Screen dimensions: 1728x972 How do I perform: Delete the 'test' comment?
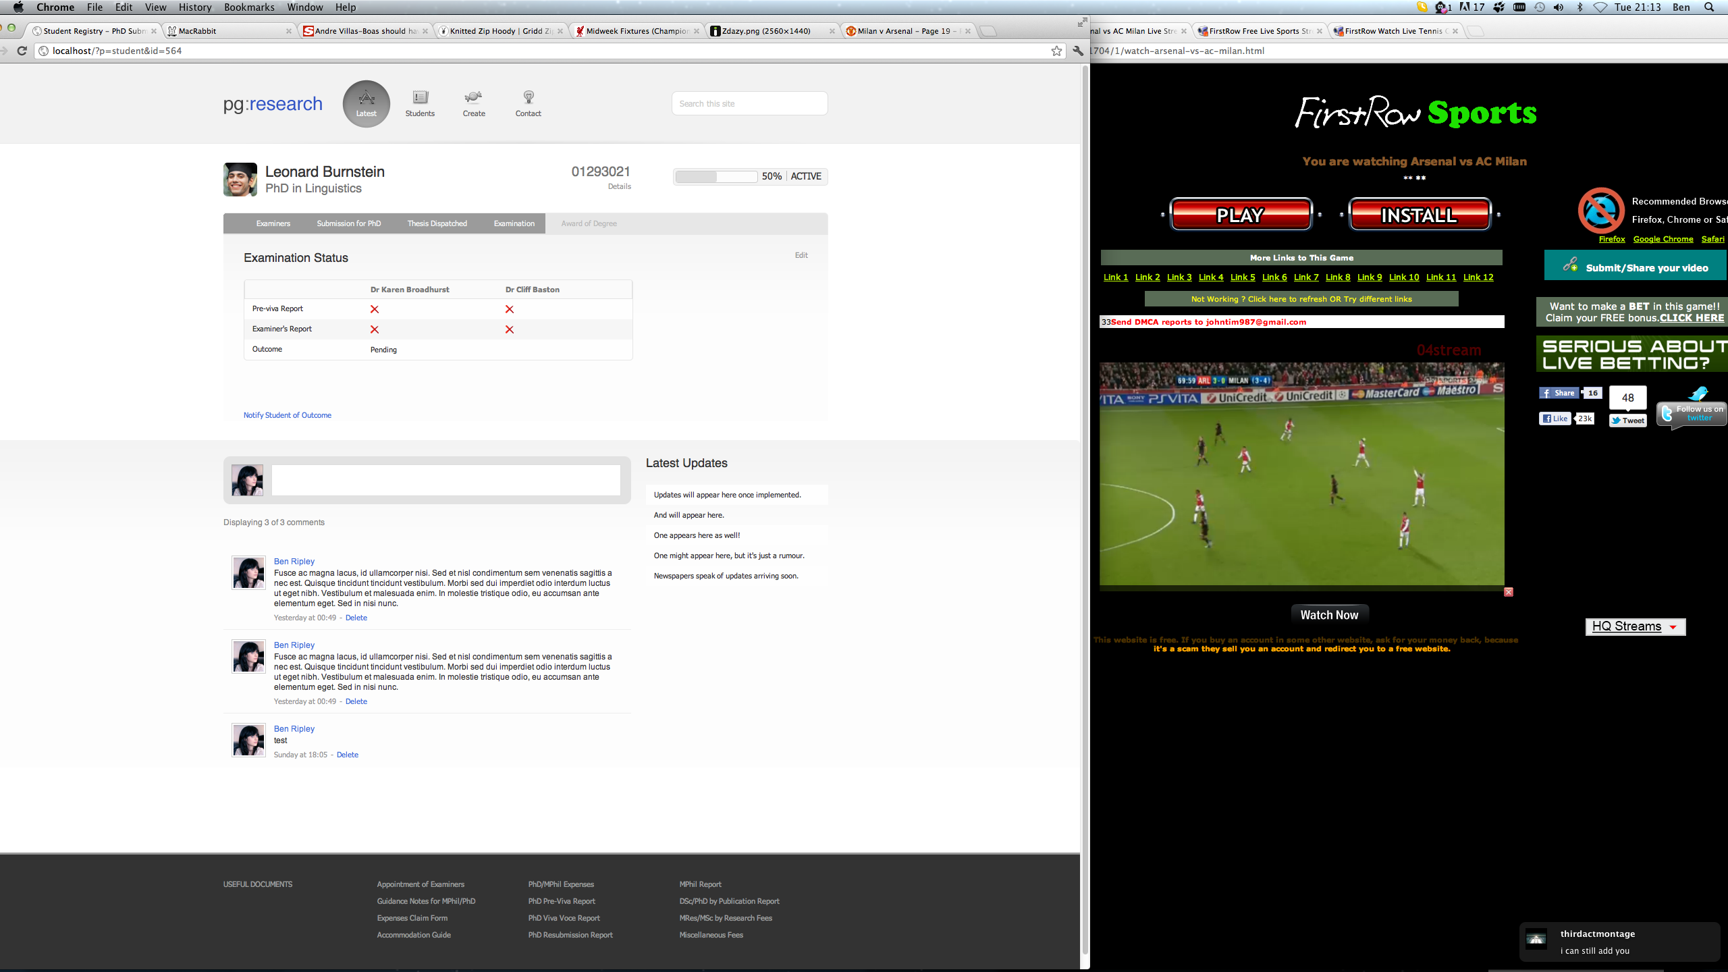pos(348,755)
